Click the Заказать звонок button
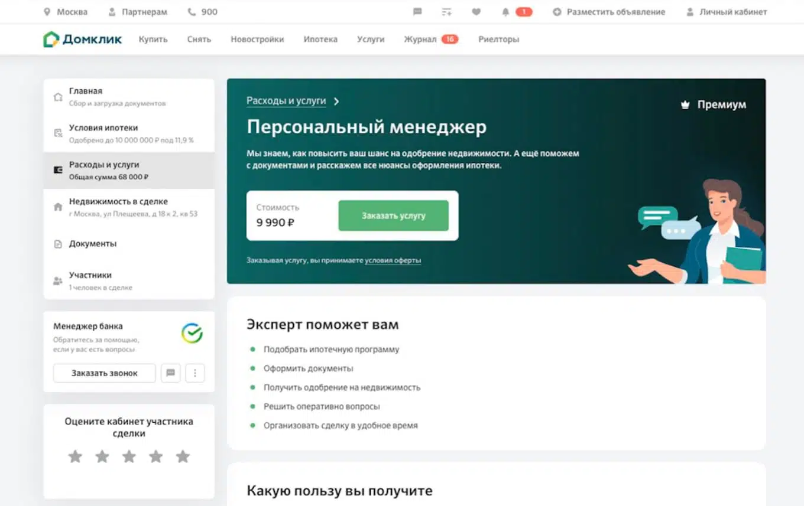This screenshot has height=506, width=804. click(x=105, y=373)
